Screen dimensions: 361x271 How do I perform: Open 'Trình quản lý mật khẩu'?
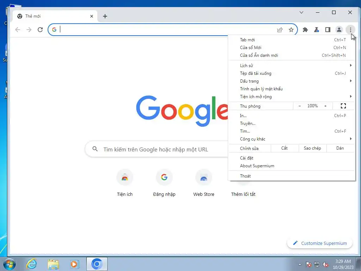coord(292,89)
